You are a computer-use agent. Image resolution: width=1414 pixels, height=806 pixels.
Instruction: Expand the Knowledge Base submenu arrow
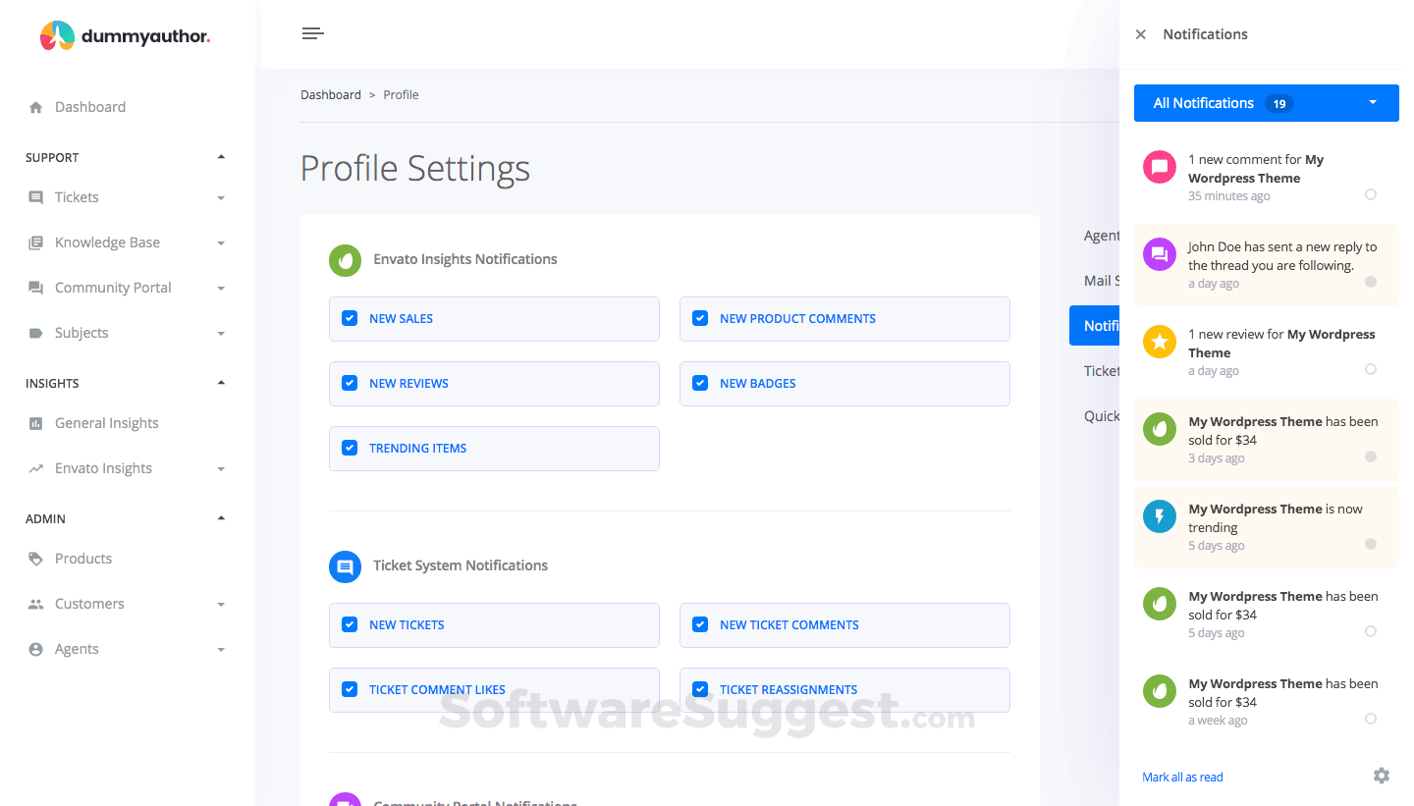221,243
